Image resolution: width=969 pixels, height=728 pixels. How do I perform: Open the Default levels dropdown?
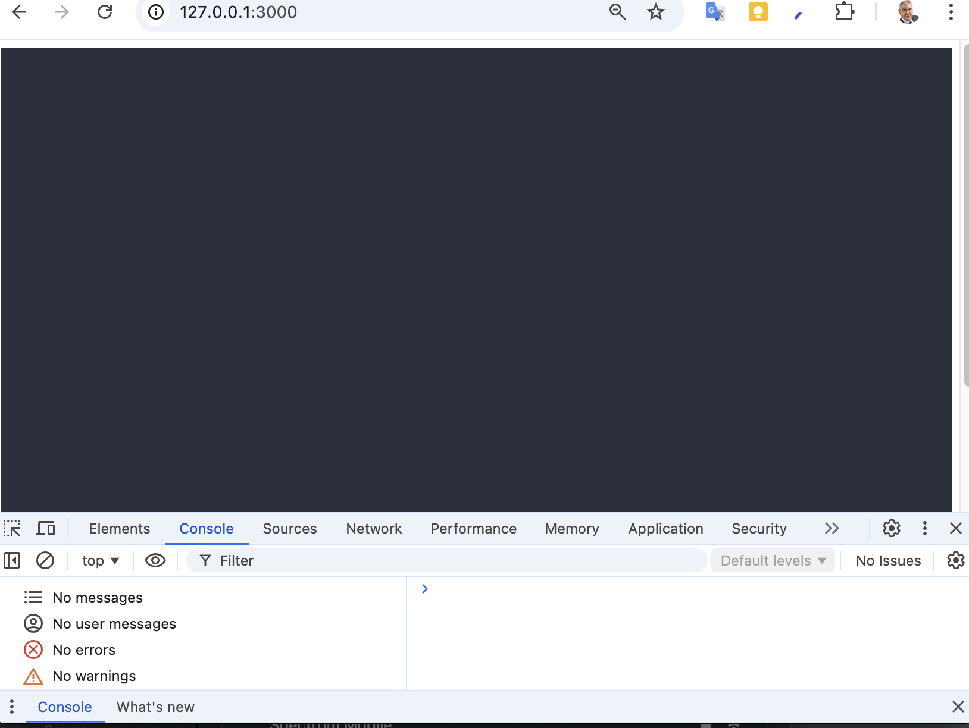pyautogui.click(x=773, y=561)
